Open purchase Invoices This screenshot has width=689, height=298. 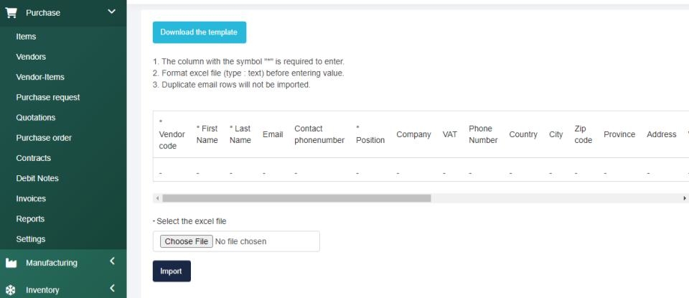[x=31, y=199]
